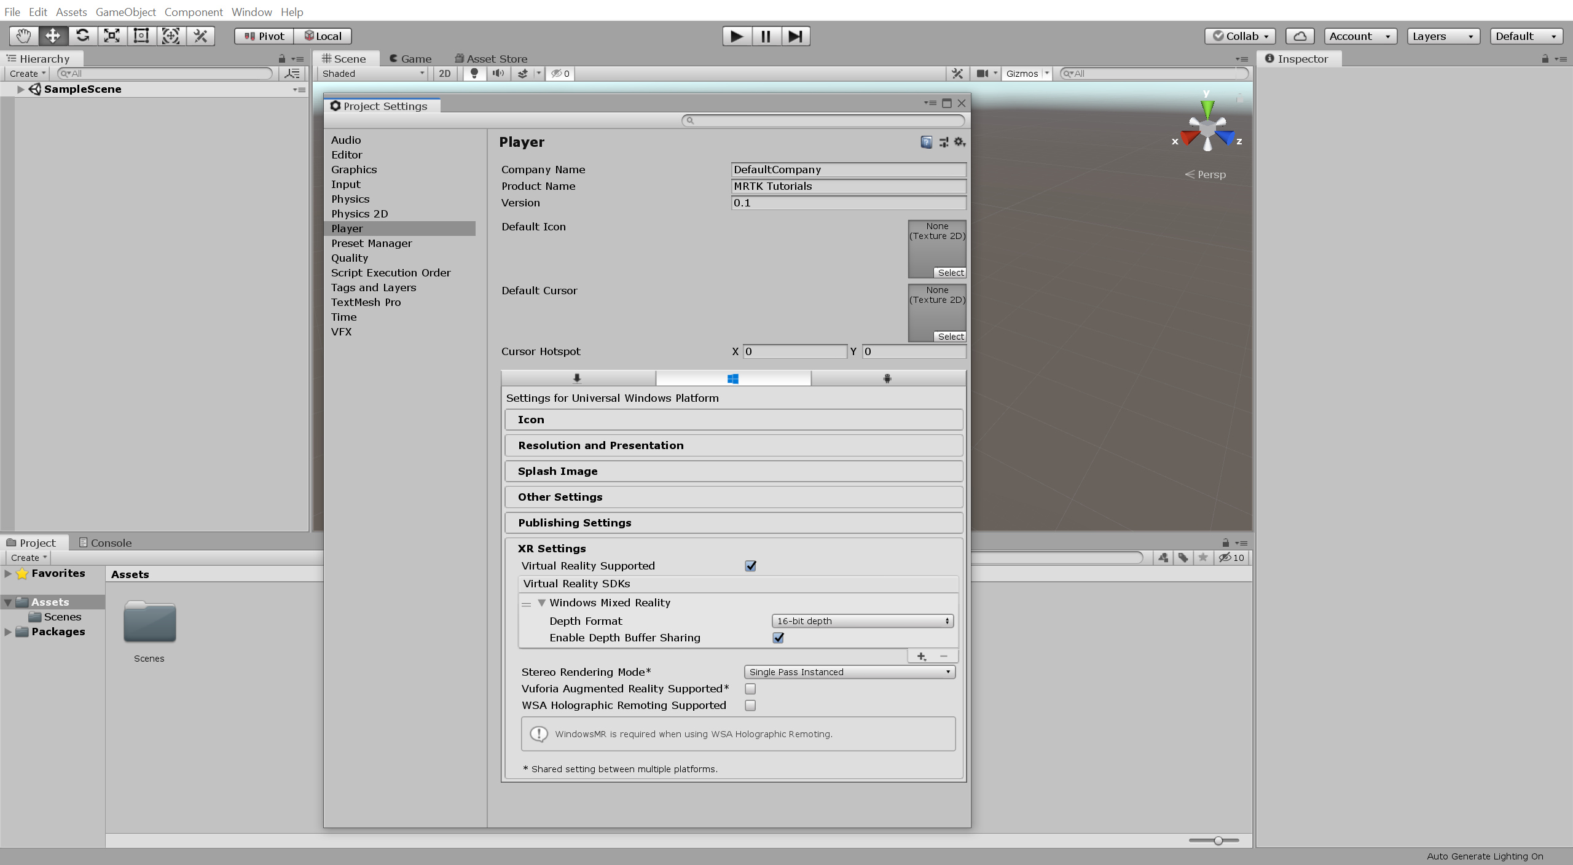Select the Rect Transform tool
The image size is (1573, 865).
(141, 36)
